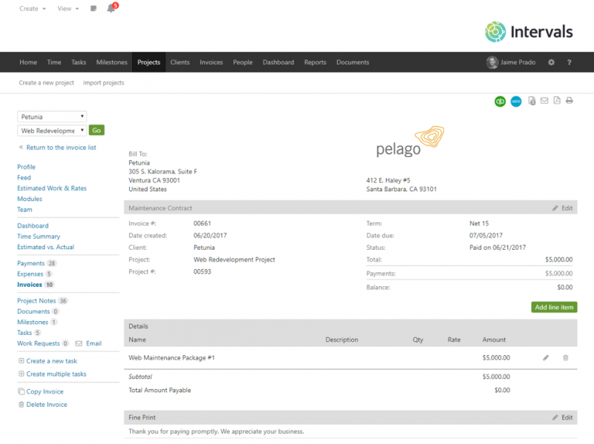This screenshot has height=444, width=594.
Task: Edit the Maintenance Contract section
Action: coord(563,208)
